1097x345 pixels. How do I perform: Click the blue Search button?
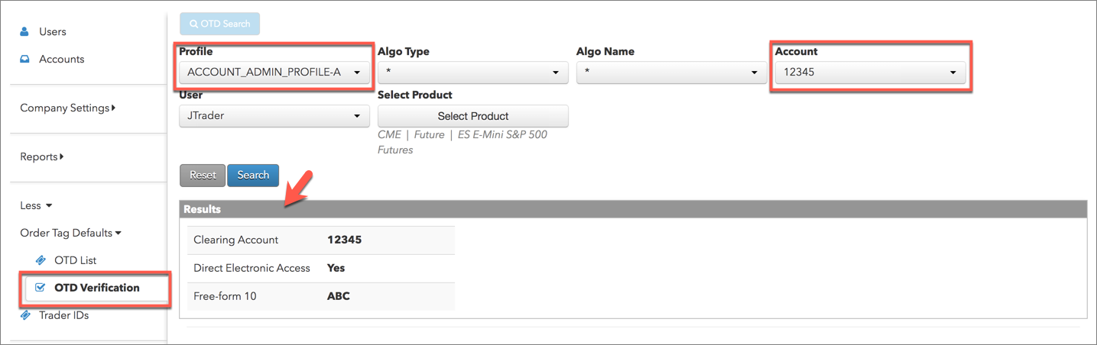[x=253, y=176]
